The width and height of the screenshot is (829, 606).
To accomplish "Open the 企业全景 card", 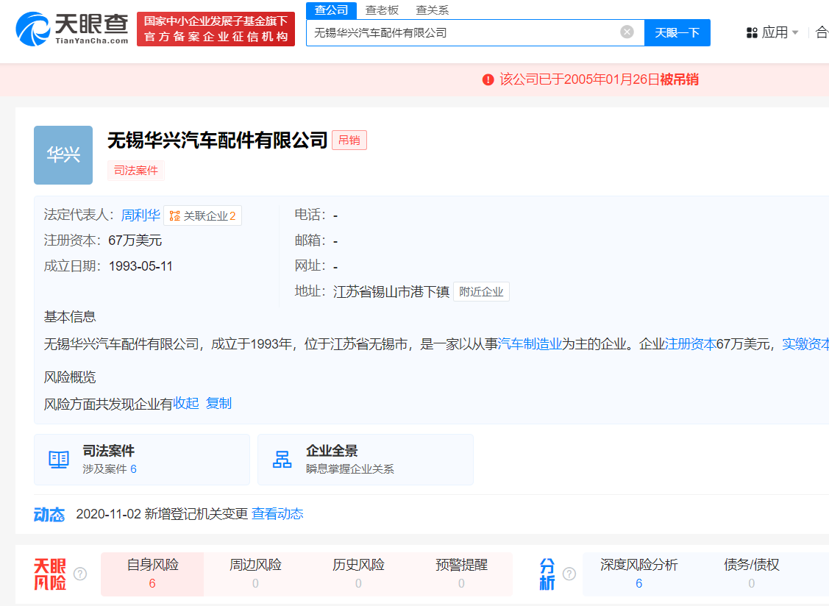I will click(366, 460).
